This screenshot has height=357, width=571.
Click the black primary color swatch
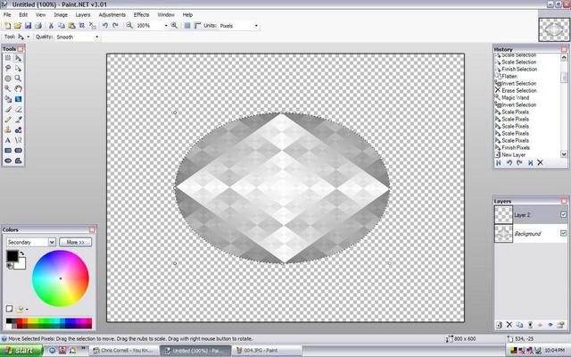[x=12, y=256]
